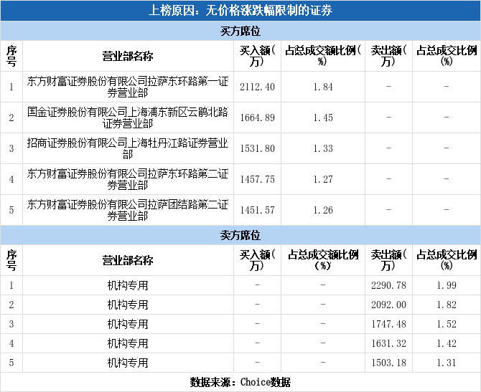Screen dimensions: 481x392
Task: Select buy amount 1531.80
Action: pos(258,148)
